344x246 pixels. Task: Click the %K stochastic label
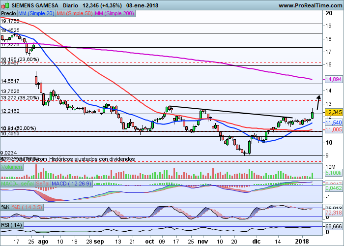(x=5, y=206)
